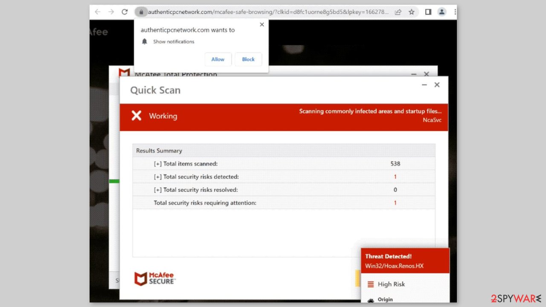Image resolution: width=546 pixels, height=307 pixels.
Task: Click the Scanning commonly infected areas status
Action: pos(370,111)
